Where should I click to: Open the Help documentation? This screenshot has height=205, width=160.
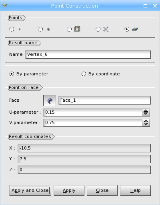click(x=136, y=191)
